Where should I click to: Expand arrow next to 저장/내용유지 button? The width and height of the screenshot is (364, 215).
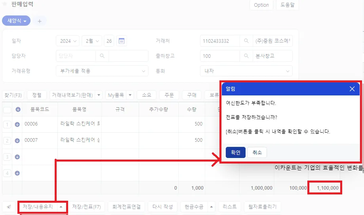[x=61, y=207]
